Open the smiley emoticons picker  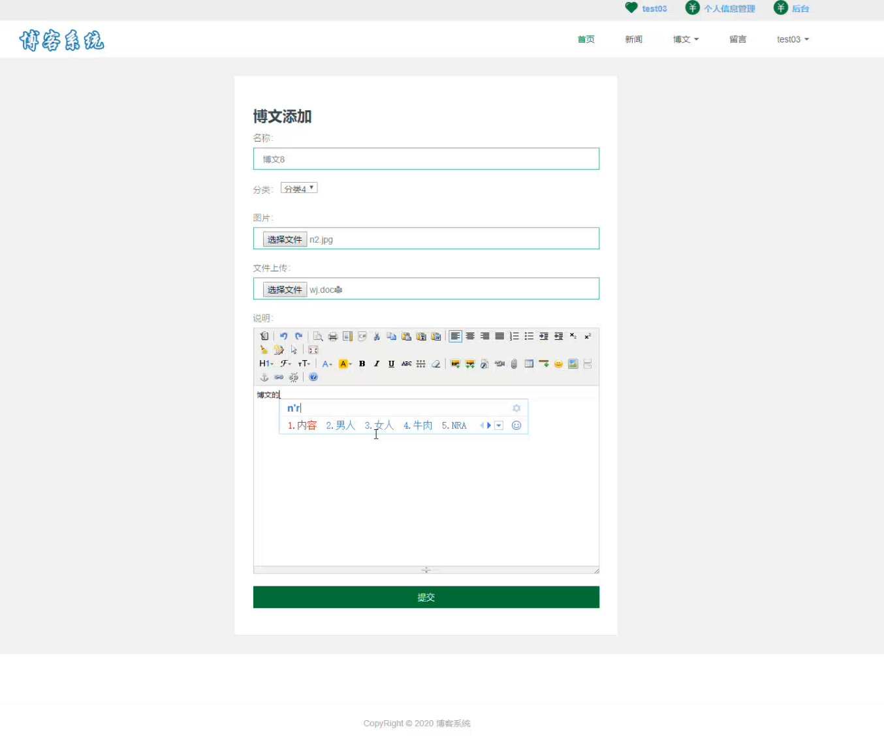click(x=558, y=363)
